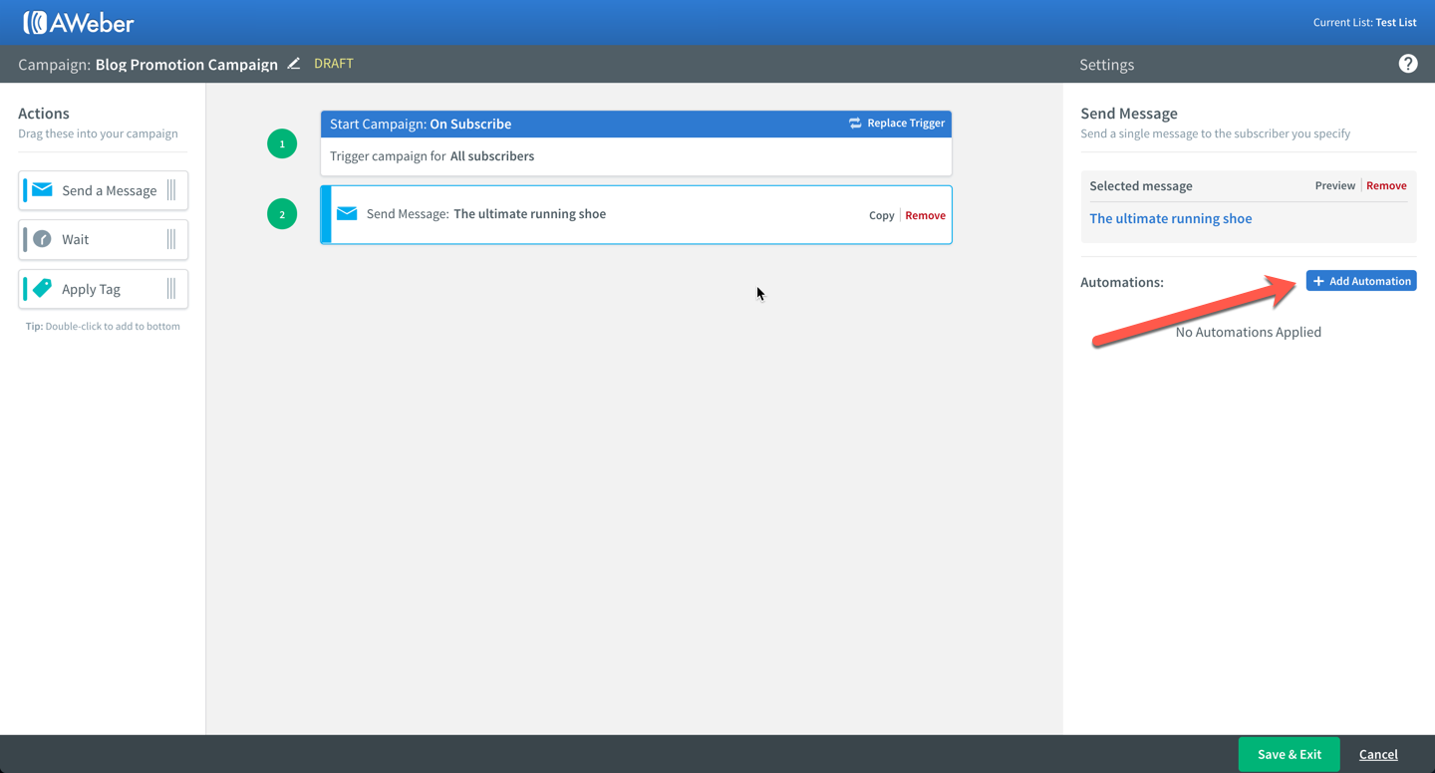Cancel campaign editing
Screen dimensions: 1435x773
pos(1378,754)
